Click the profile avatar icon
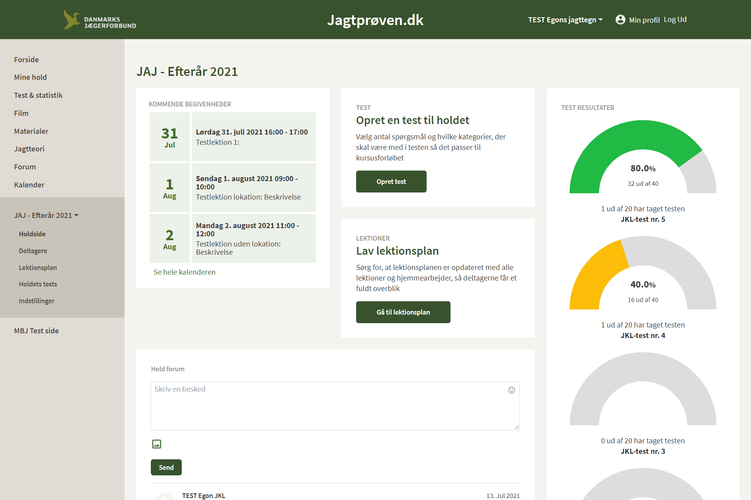 620,20
